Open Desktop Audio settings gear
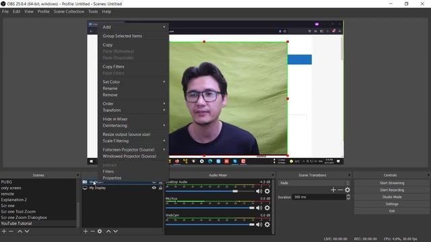Screen dimensions: 431x242 point(267,191)
